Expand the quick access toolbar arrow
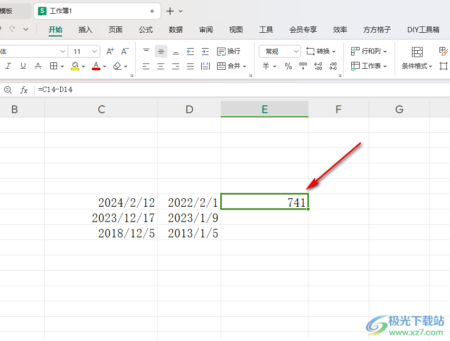 pos(26,29)
